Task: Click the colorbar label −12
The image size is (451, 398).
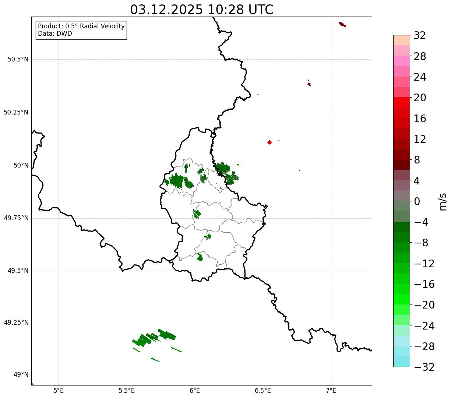Action: pyautogui.click(x=424, y=264)
